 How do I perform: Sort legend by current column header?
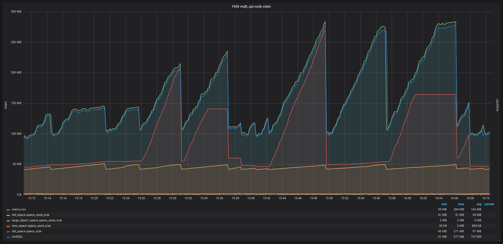[x=489, y=204]
